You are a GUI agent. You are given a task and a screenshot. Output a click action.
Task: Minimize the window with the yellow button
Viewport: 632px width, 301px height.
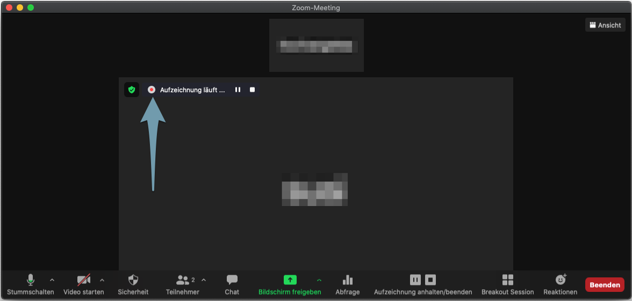point(20,8)
